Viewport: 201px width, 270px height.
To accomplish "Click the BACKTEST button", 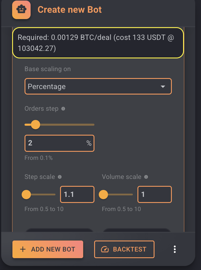I will pyautogui.click(x=124, y=249).
